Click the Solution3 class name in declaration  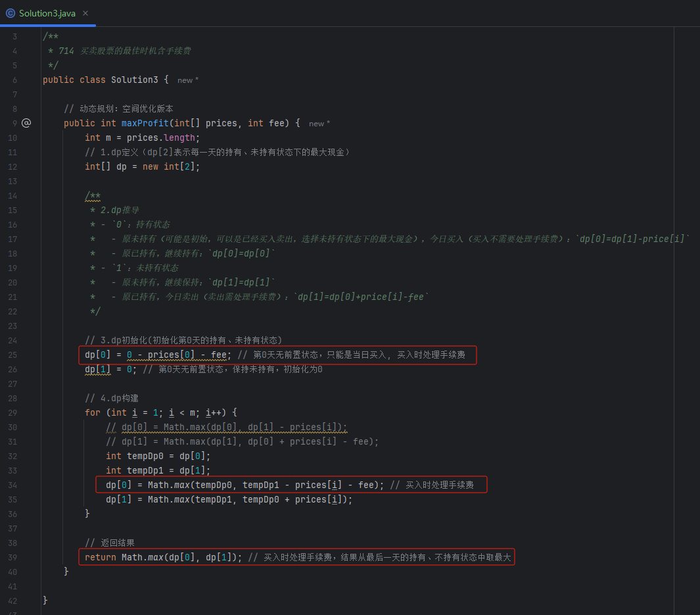pos(134,80)
